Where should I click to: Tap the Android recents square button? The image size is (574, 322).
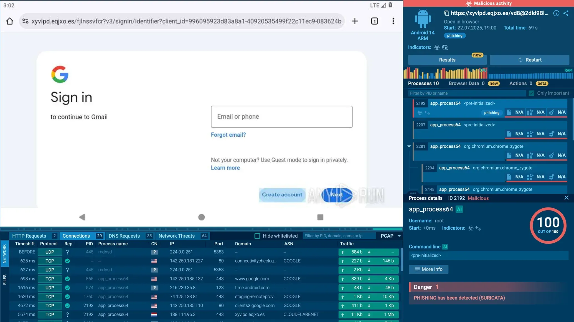pos(320,217)
